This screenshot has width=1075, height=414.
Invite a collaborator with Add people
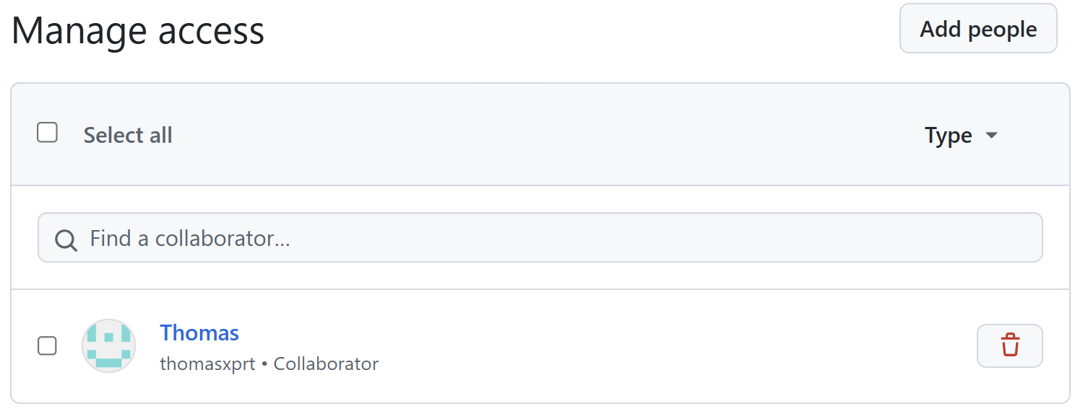[977, 29]
